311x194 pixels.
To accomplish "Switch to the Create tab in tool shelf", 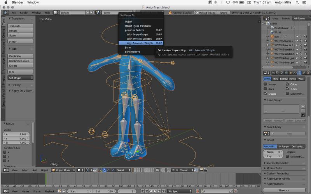I will (x=3, y=33).
